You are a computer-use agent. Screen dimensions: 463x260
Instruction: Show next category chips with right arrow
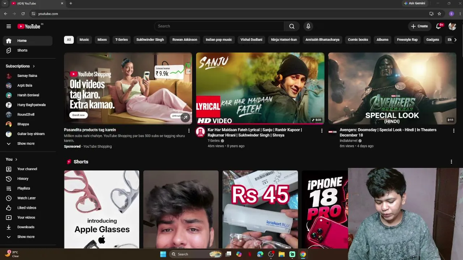455,40
